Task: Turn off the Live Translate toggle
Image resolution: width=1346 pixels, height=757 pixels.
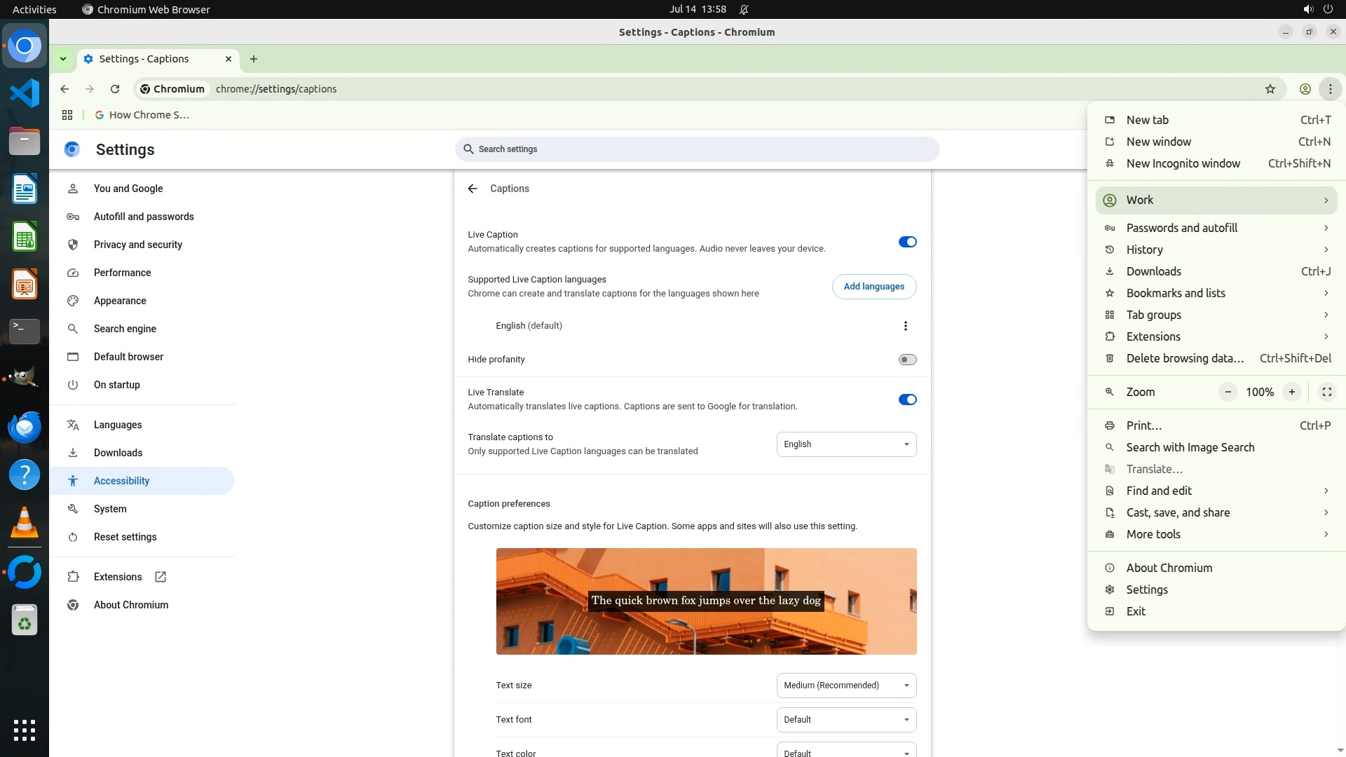Action: [x=907, y=400]
